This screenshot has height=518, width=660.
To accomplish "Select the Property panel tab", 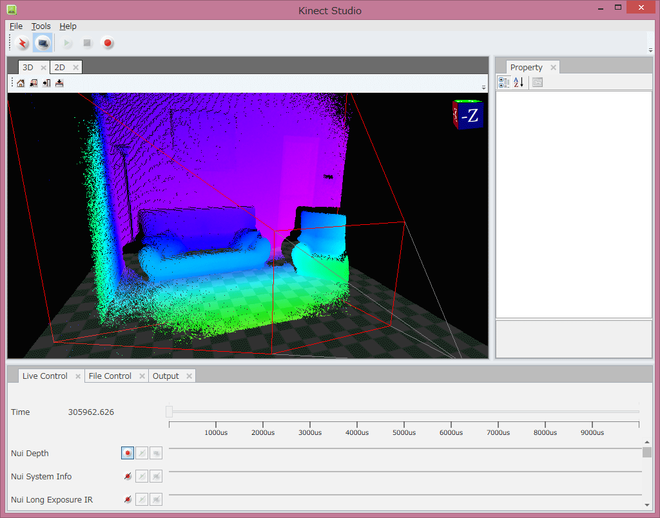I will coord(526,68).
